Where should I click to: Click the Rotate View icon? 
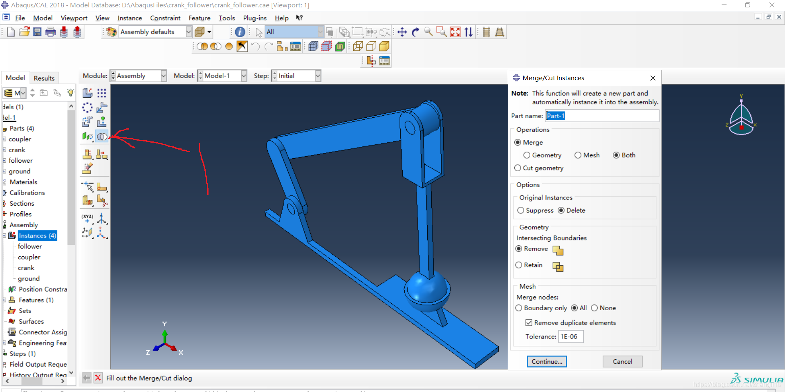(415, 32)
